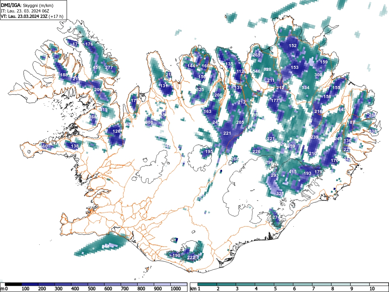Click the visibility value 325
Viewport: 389px width, 292px height.
[200, 90]
